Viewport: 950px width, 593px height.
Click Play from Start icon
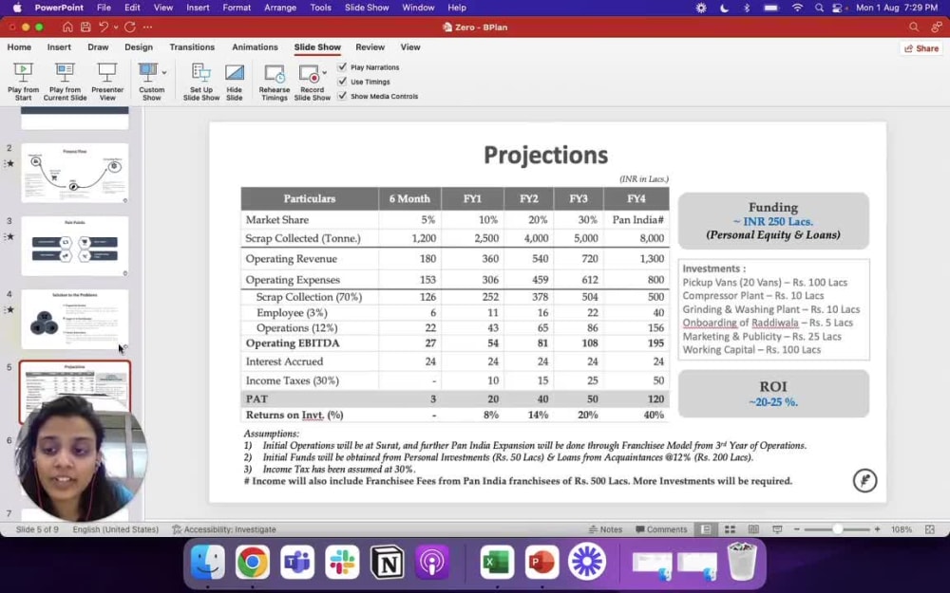pos(23,73)
